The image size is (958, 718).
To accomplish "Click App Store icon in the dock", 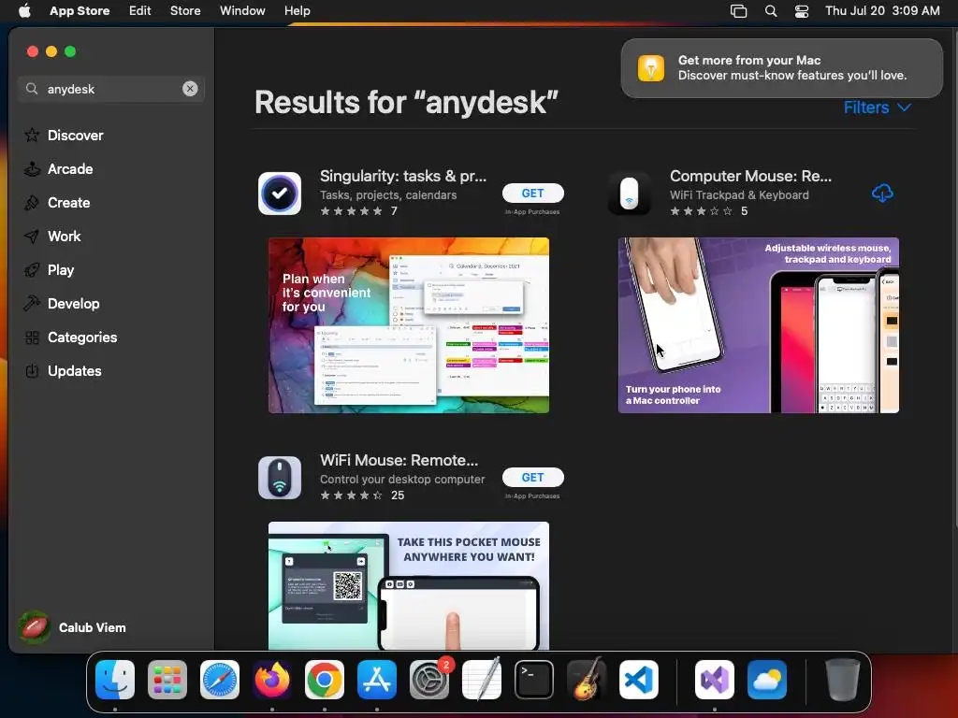I will [x=377, y=679].
